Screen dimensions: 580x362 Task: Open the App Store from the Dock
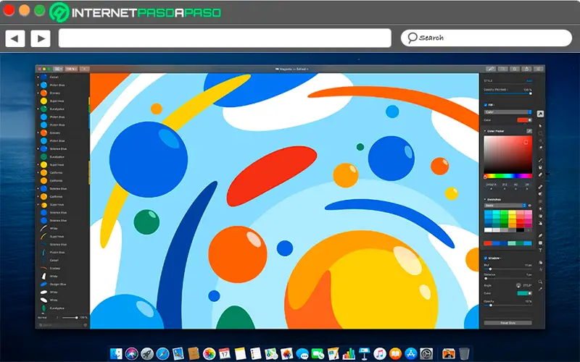[x=410, y=354]
